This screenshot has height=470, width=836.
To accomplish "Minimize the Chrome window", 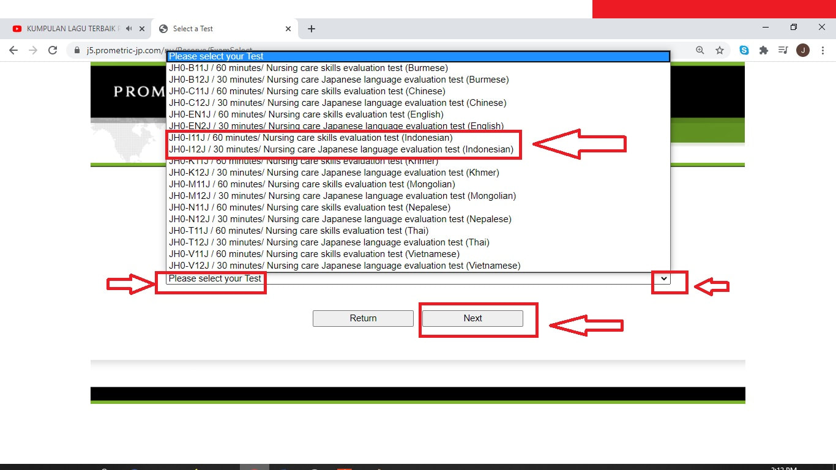I will [766, 28].
